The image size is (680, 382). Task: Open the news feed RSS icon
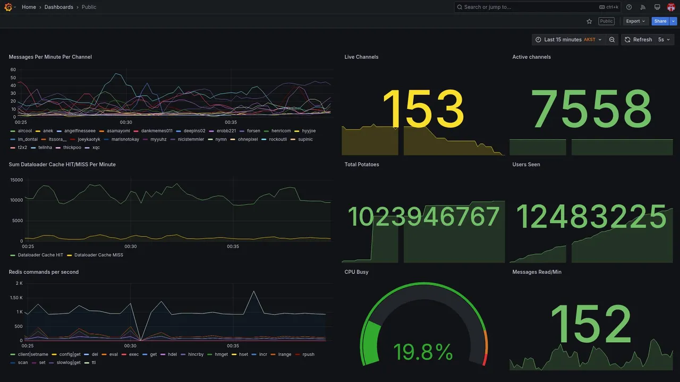click(643, 7)
